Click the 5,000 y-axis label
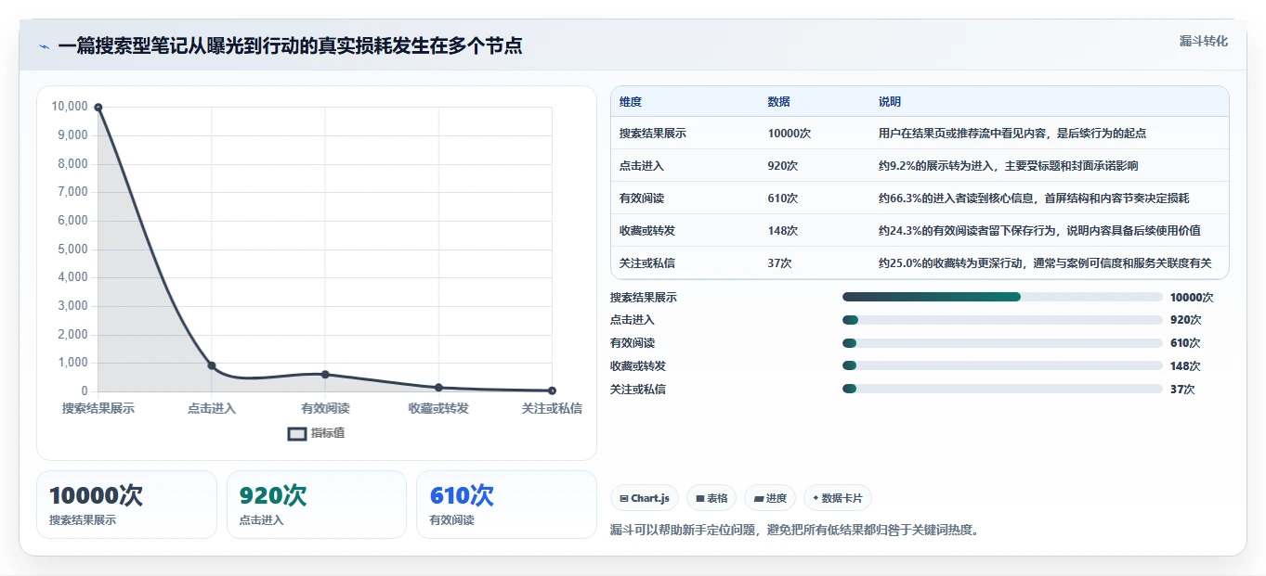Image resolution: width=1266 pixels, height=576 pixels. 72,250
